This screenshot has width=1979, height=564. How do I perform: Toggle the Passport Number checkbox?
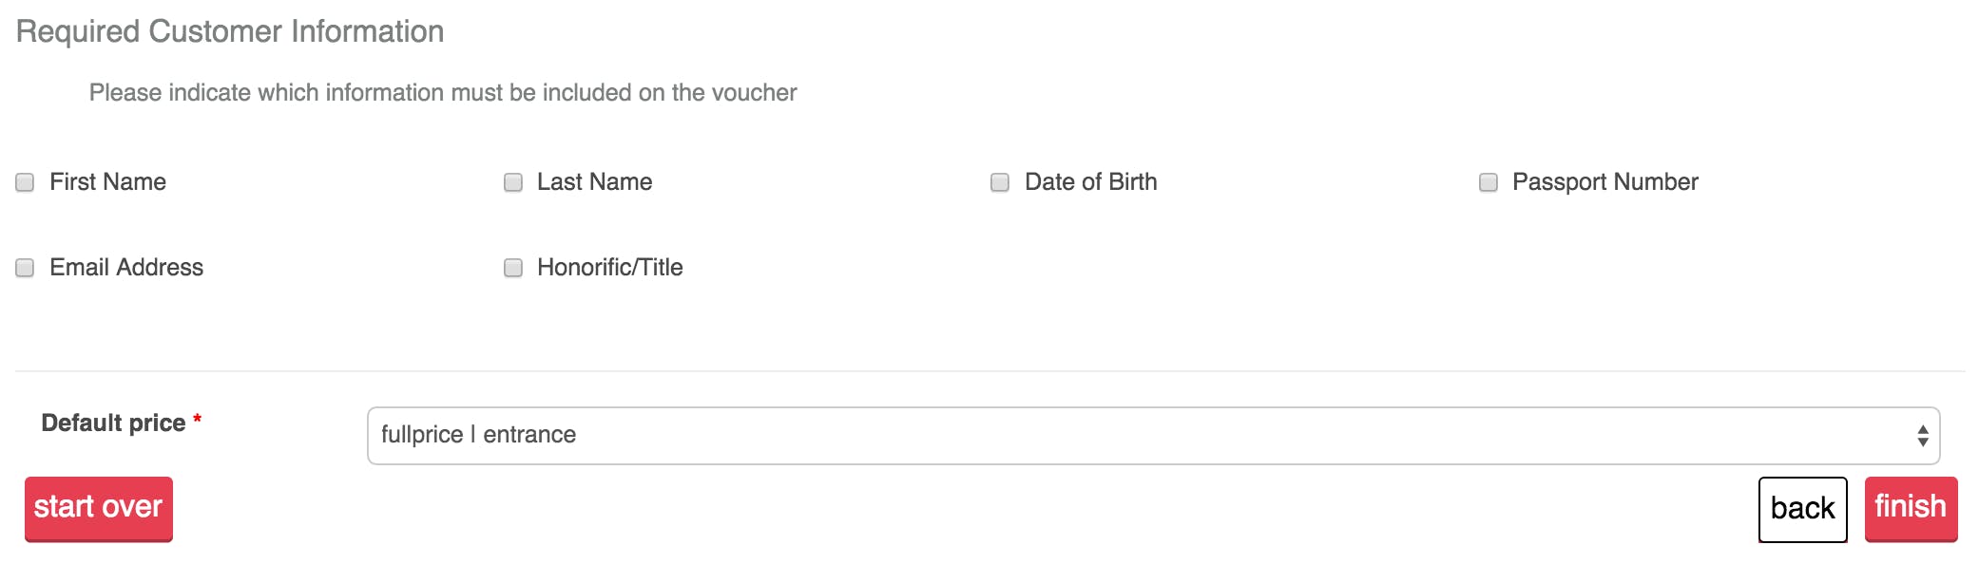1489,182
